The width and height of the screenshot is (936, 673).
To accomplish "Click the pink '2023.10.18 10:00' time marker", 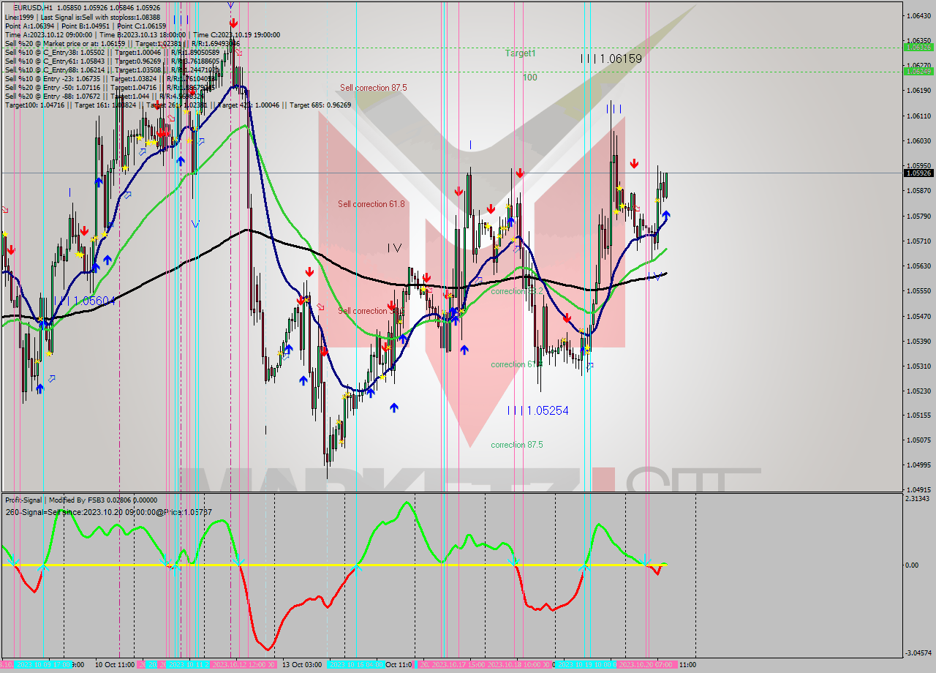I will click(519, 665).
